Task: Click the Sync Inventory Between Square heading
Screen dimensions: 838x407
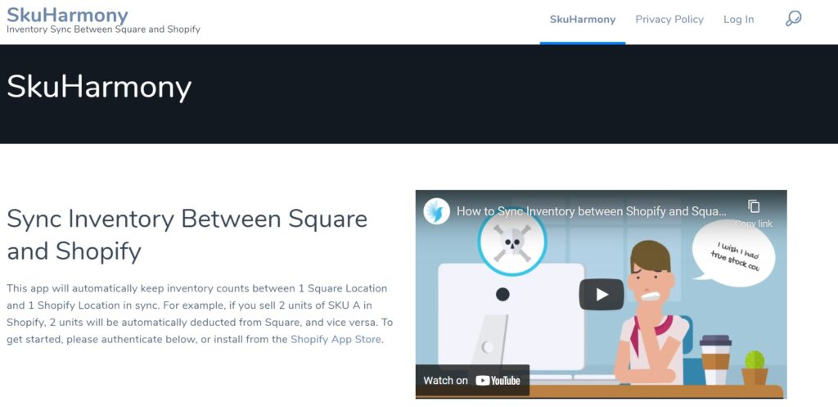Action: click(x=187, y=235)
